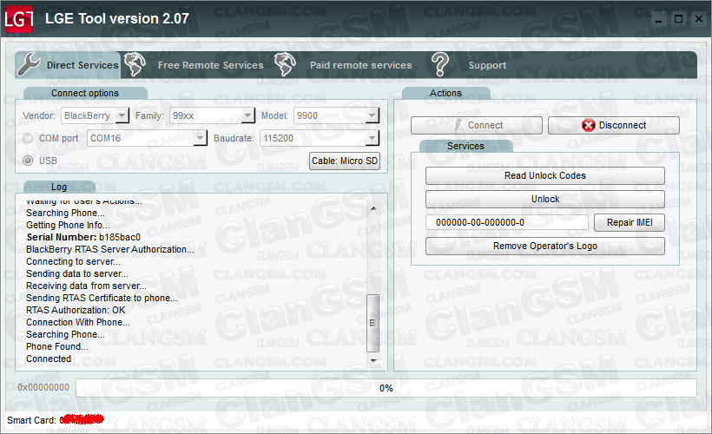Click Sending data to server... log line
The height and width of the screenshot is (434, 712).
[x=77, y=273]
